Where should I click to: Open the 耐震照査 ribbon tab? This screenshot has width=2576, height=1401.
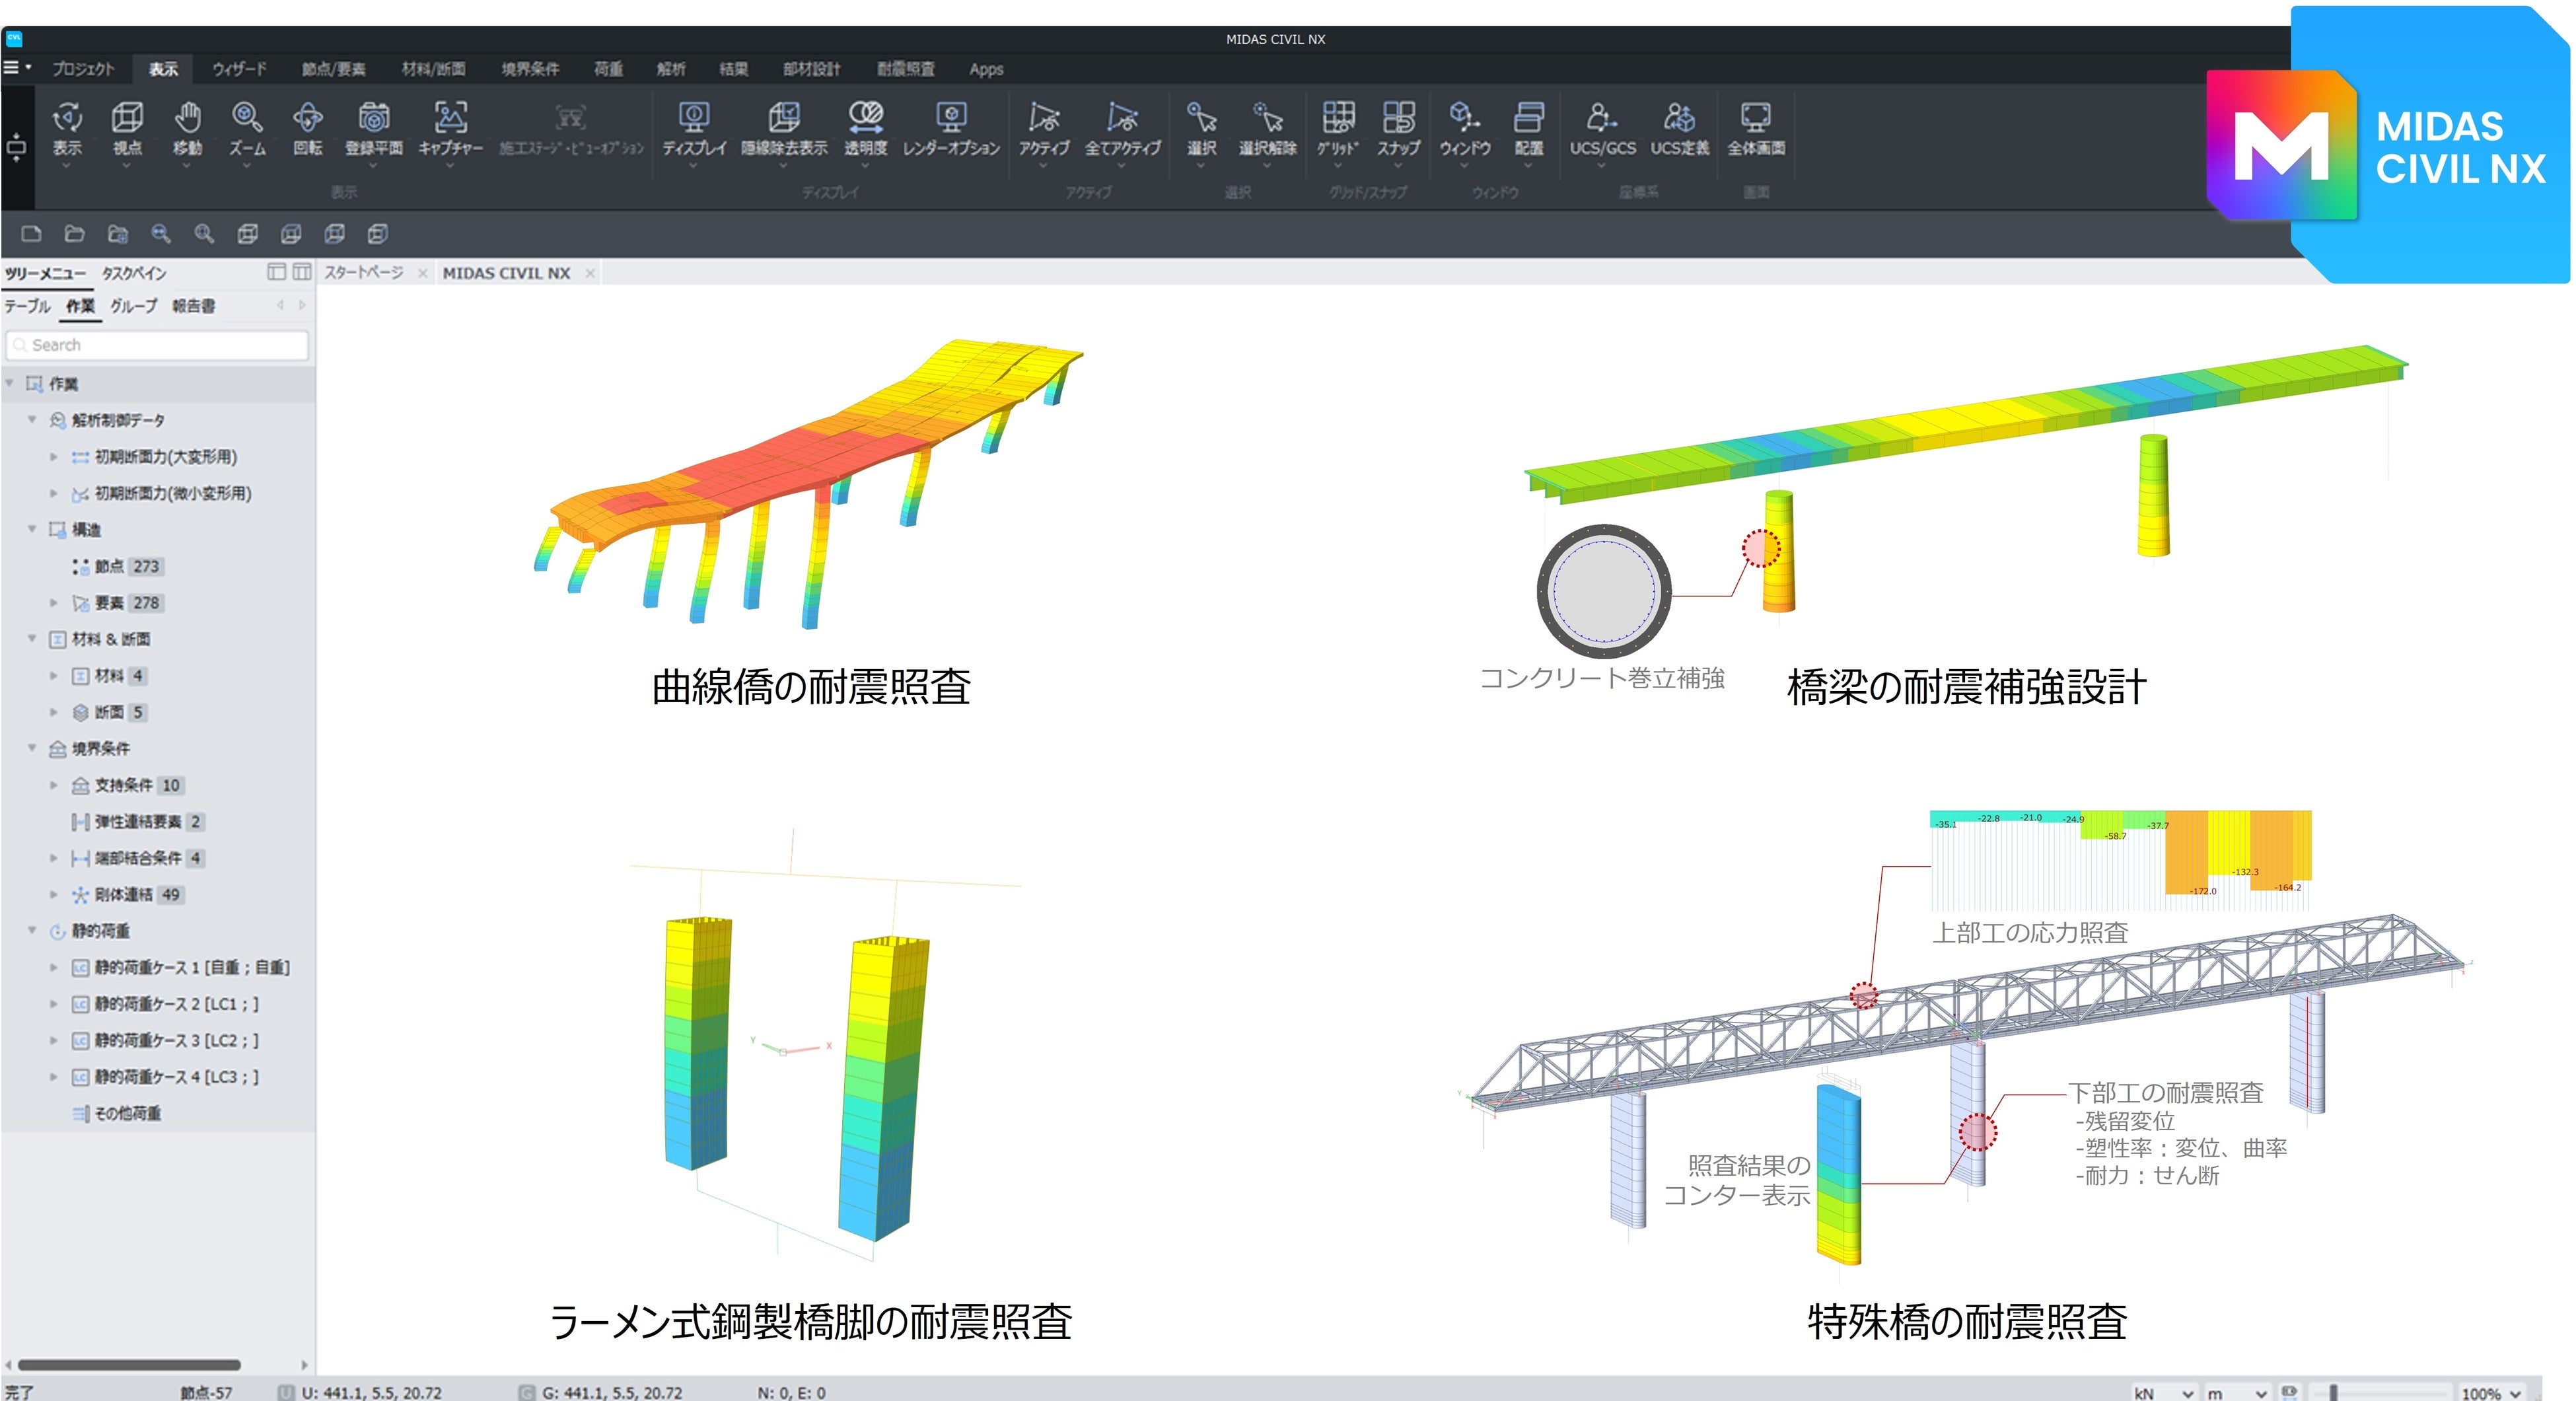click(x=905, y=69)
